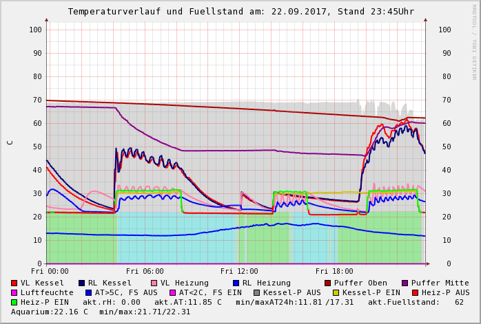Select the Luftfeuchte legend swatch

pos(14,292)
